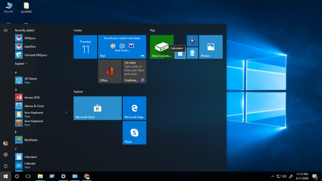Select ALAMIN desktop folder

coord(26,8)
